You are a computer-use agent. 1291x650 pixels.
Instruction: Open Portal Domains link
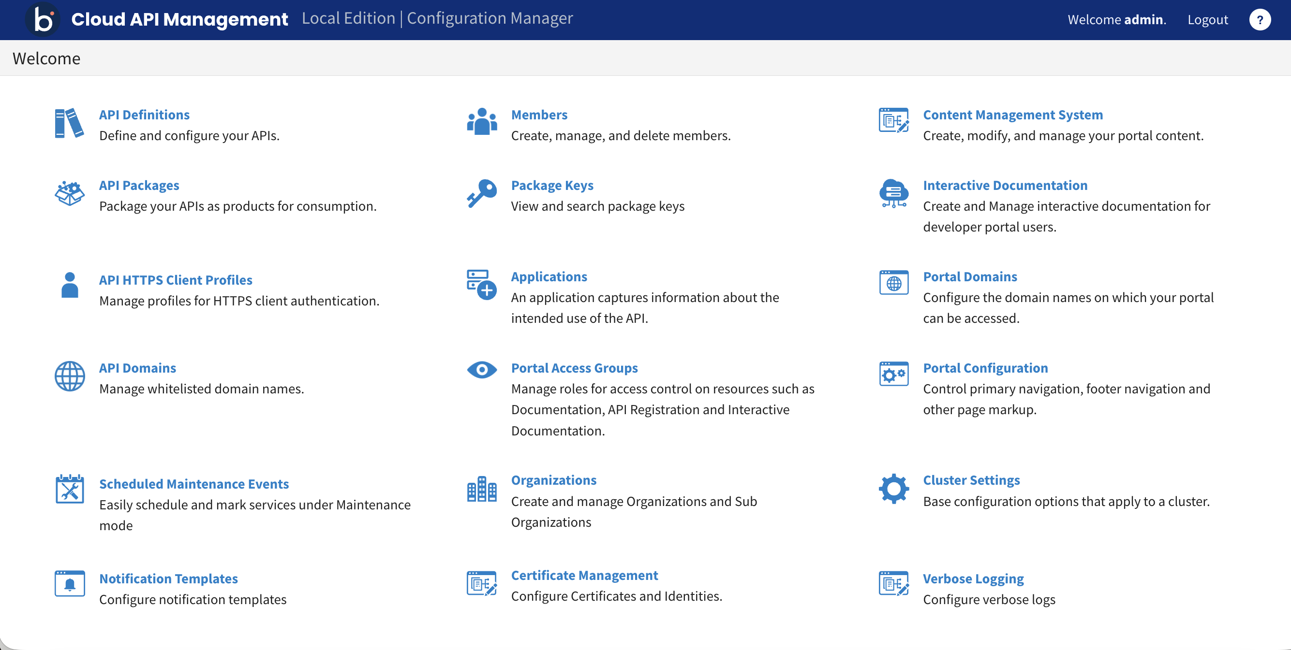(x=970, y=276)
